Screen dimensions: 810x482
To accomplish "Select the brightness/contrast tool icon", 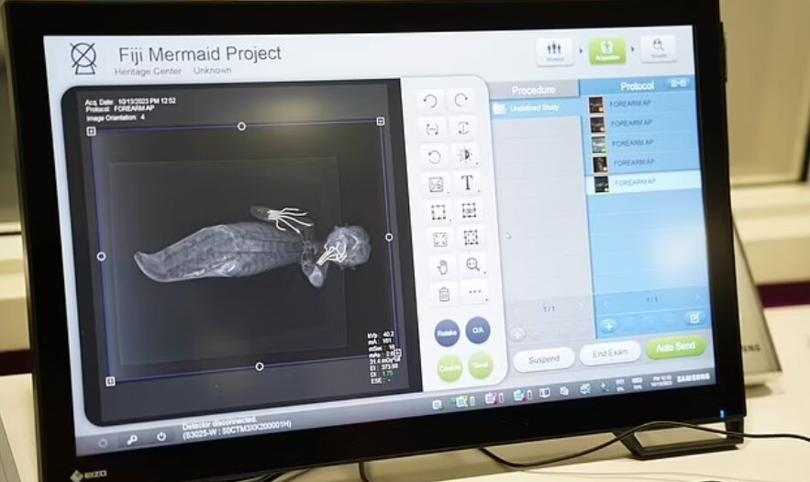I will 464,154.
